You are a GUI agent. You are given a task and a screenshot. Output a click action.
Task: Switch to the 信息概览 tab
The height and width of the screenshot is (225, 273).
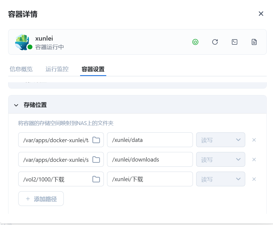(21, 69)
